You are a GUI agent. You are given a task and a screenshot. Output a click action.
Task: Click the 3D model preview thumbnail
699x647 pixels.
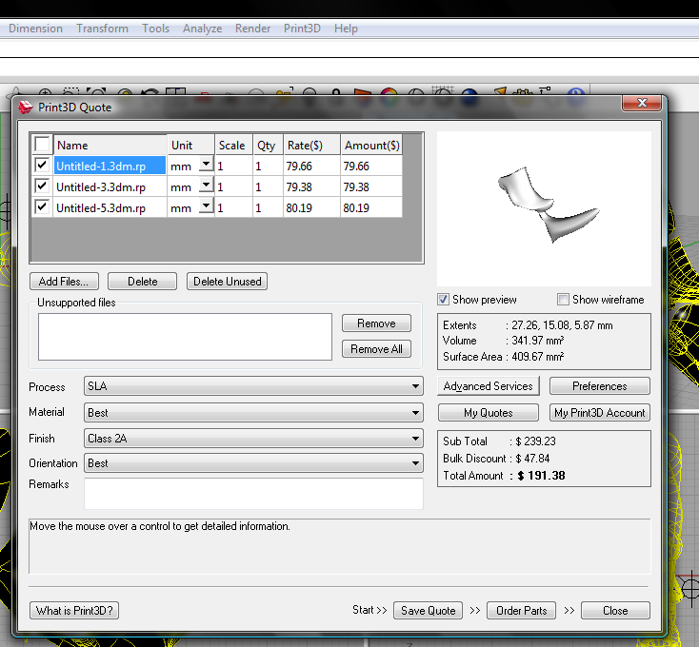(544, 208)
